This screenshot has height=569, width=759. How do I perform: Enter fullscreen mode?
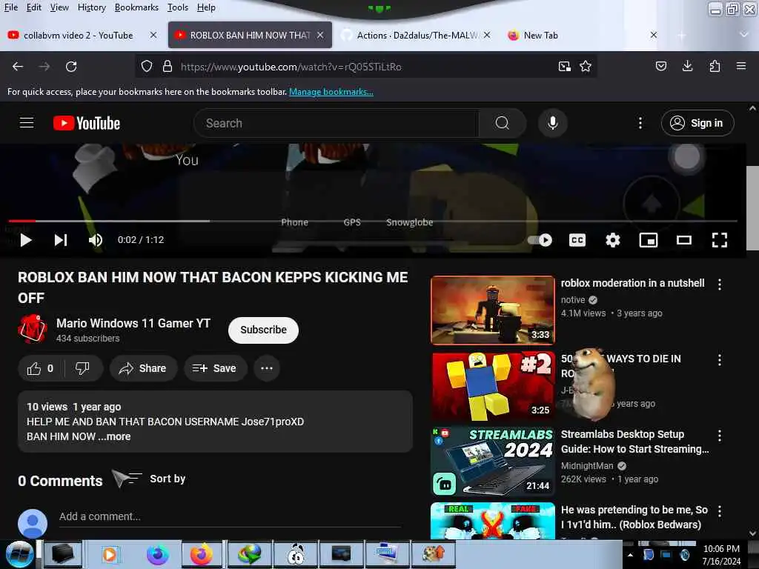(x=720, y=240)
